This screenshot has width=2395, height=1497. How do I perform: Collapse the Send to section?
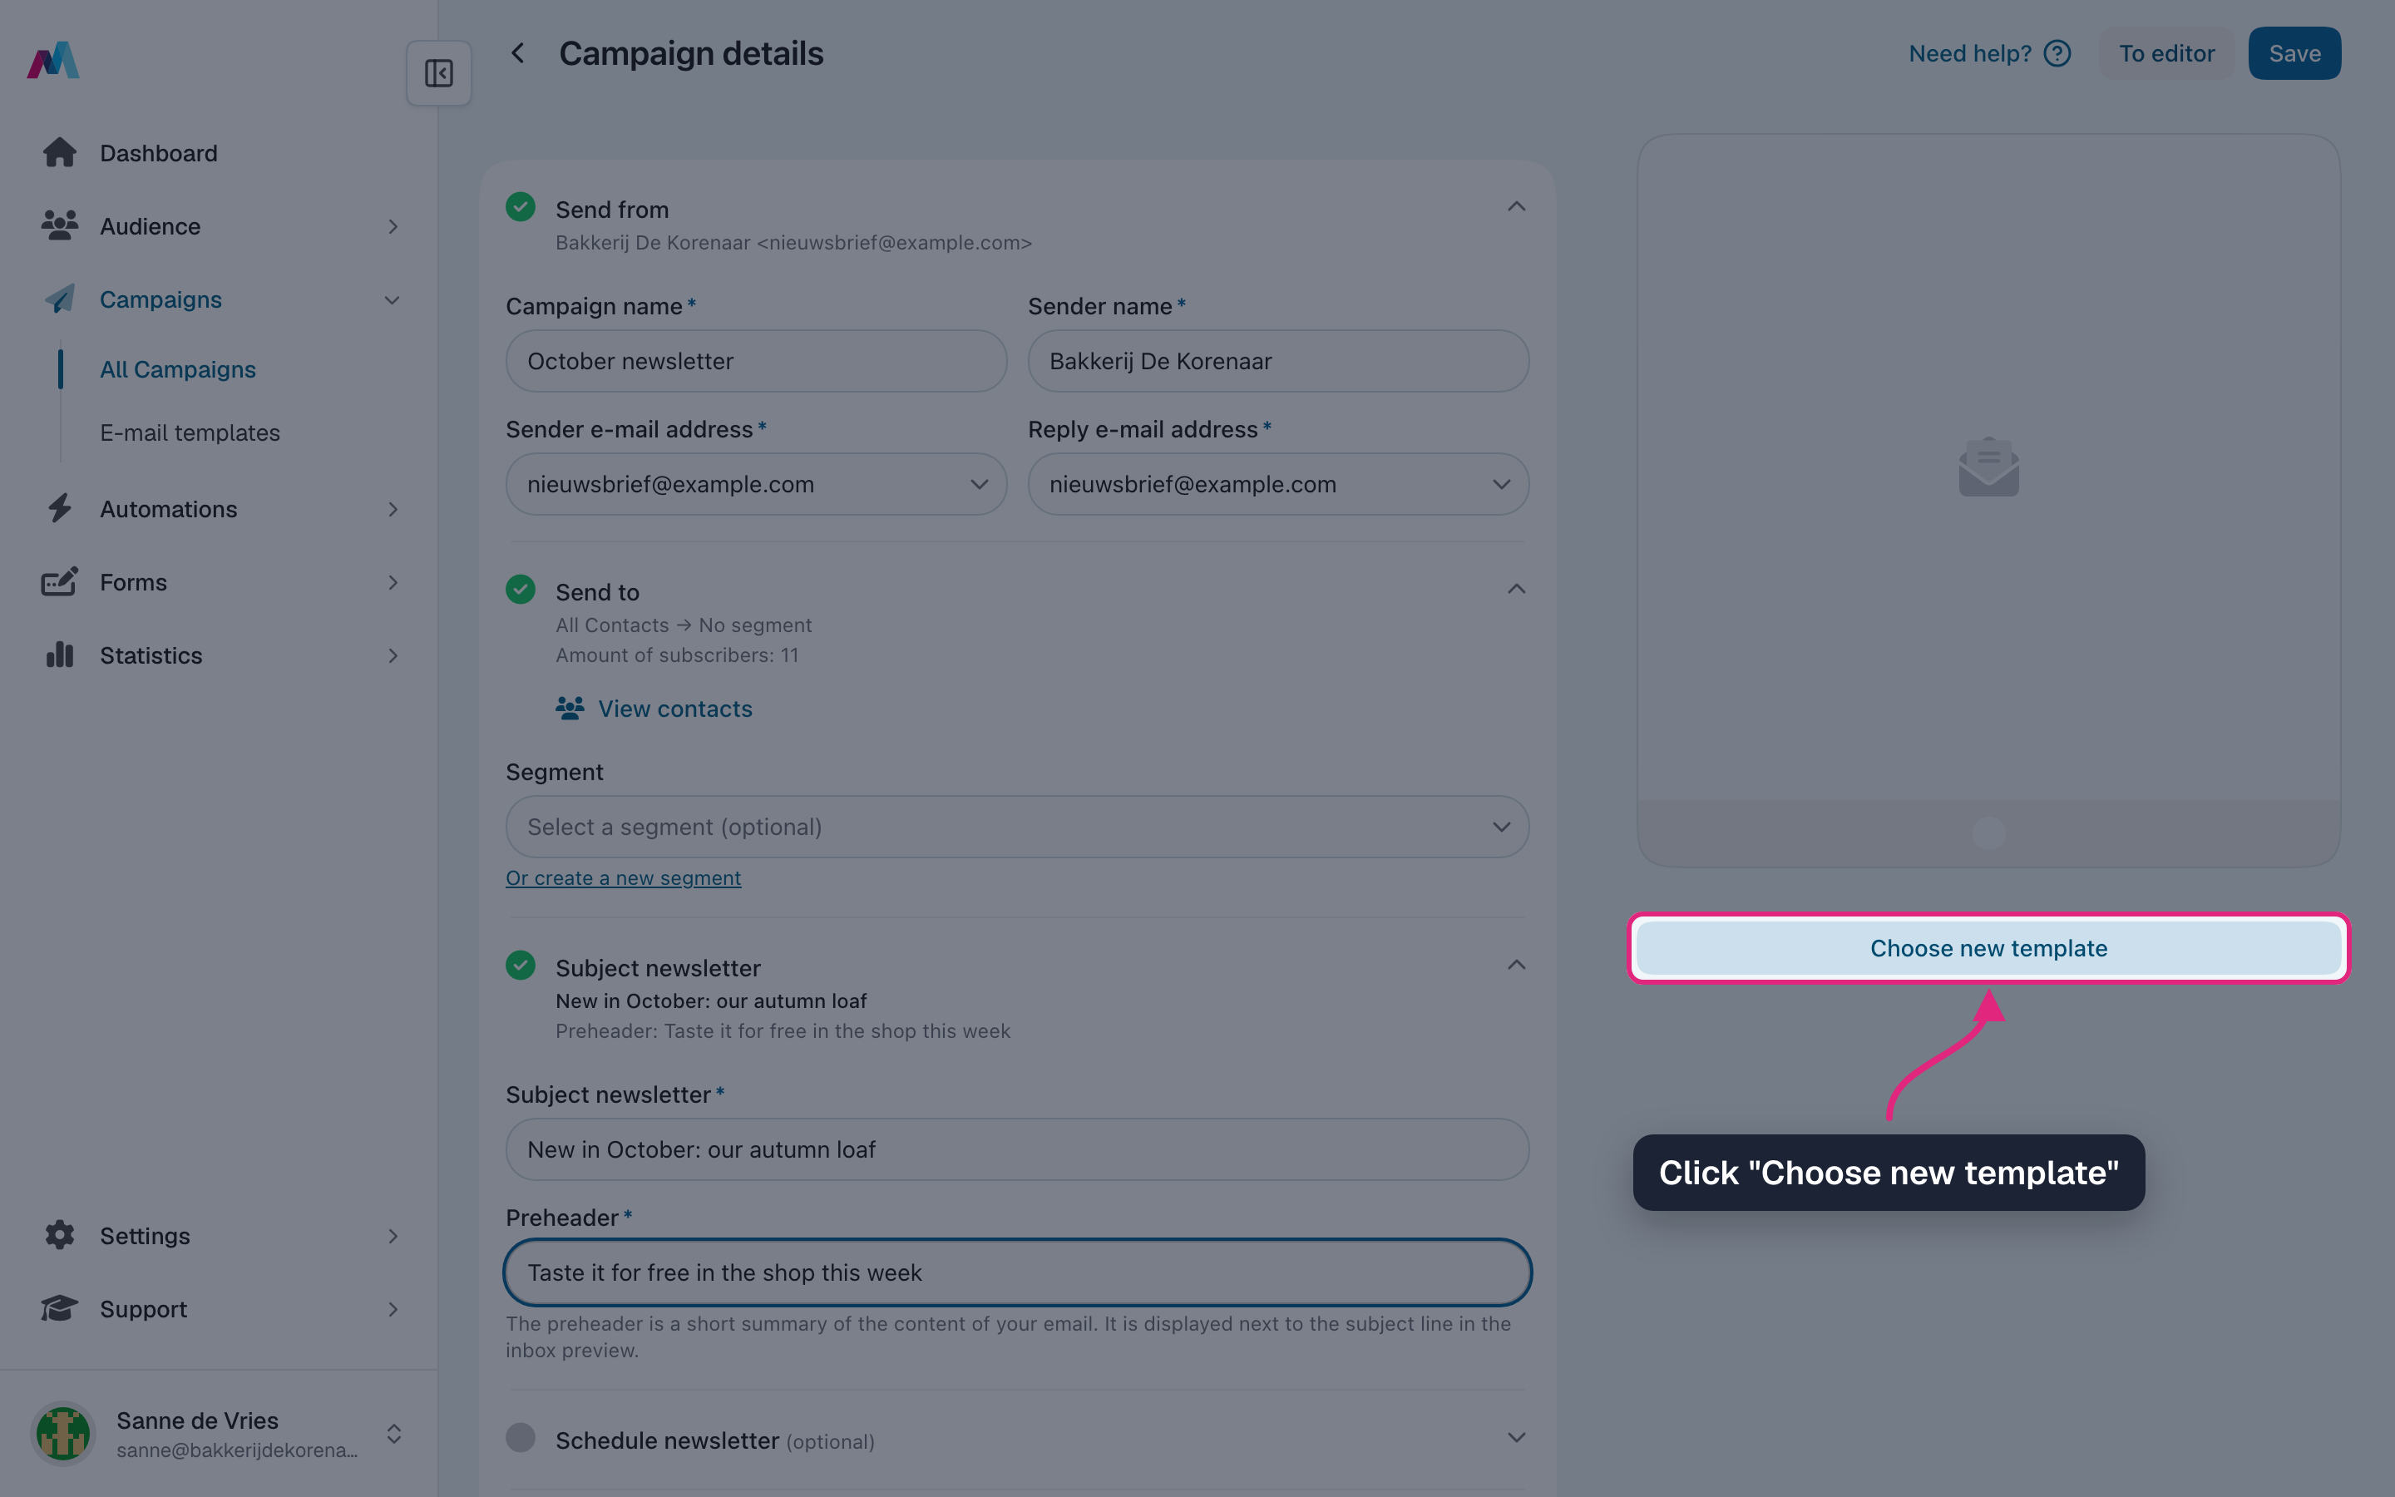[x=1516, y=589]
